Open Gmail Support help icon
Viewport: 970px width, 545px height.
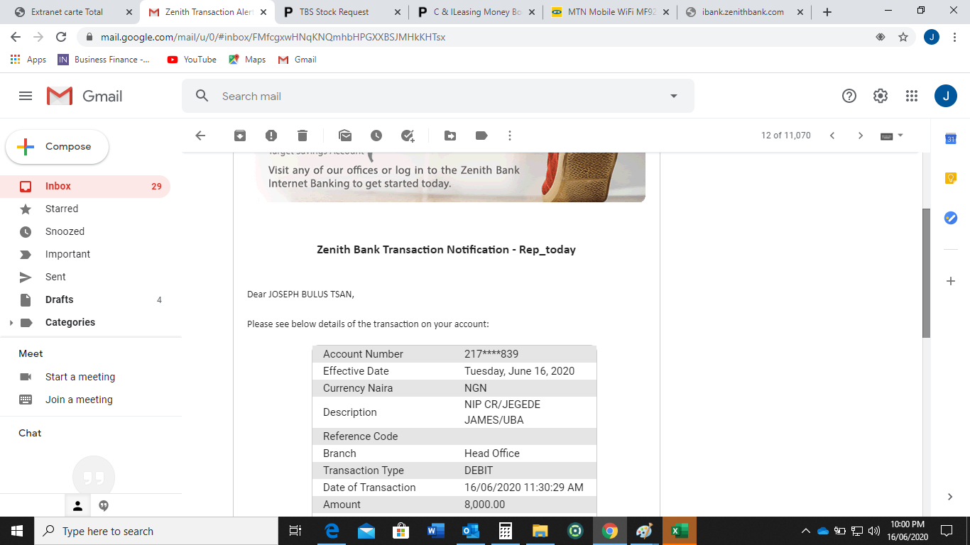click(849, 96)
